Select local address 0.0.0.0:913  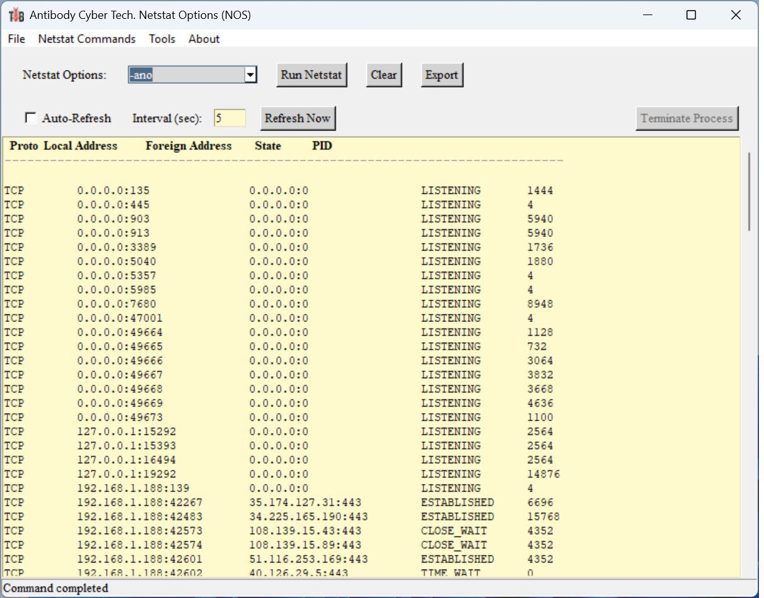click(x=113, y=233)
